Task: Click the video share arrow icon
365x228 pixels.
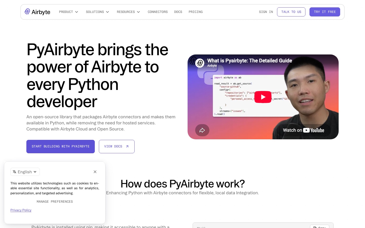Action: [202, 130]
